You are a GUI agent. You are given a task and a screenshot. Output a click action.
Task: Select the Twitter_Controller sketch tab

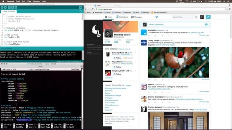[x=9, y=11]
